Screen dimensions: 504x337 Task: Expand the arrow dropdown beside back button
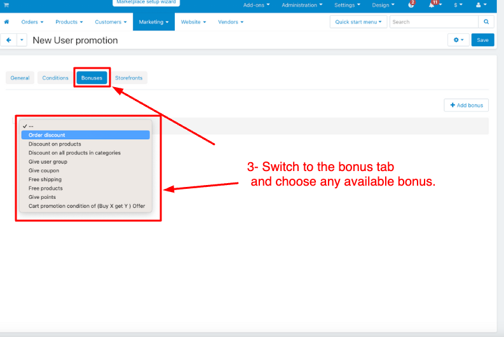point(22,40)
